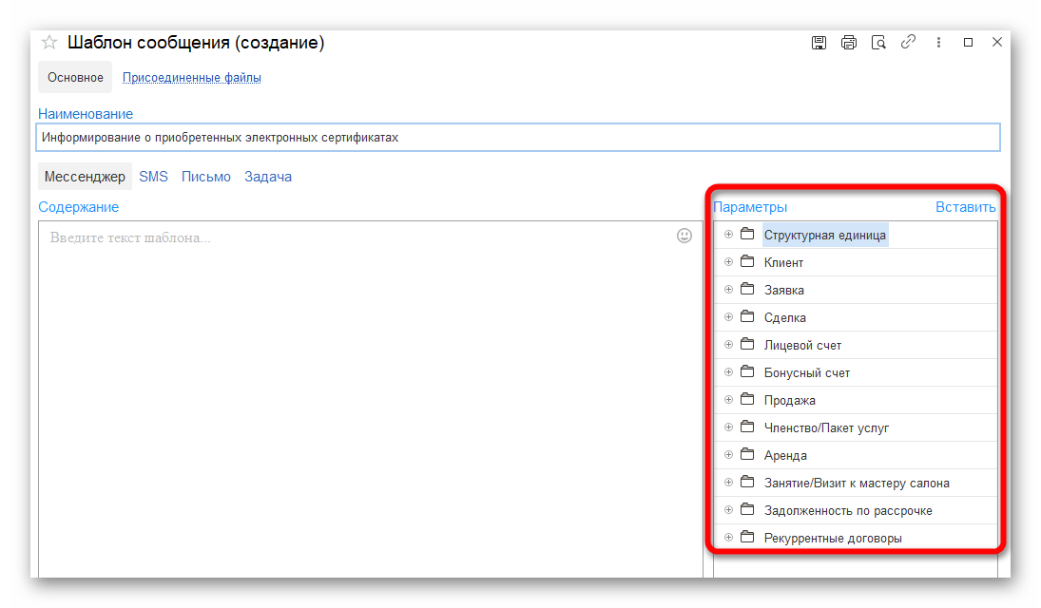Select the Сделка row text
Screen dimensions: 1041x608
[x=784, y=318]
